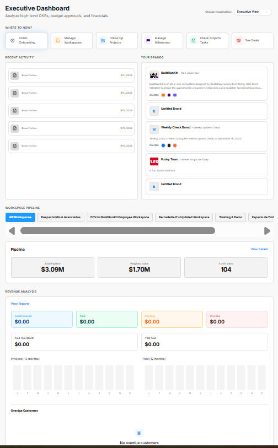Image resolution: width=278 pixels, height=448 pixels.
Task: Click the red Overdue $0.00 card
Action: pyautogui.click(x=237, y=320)
